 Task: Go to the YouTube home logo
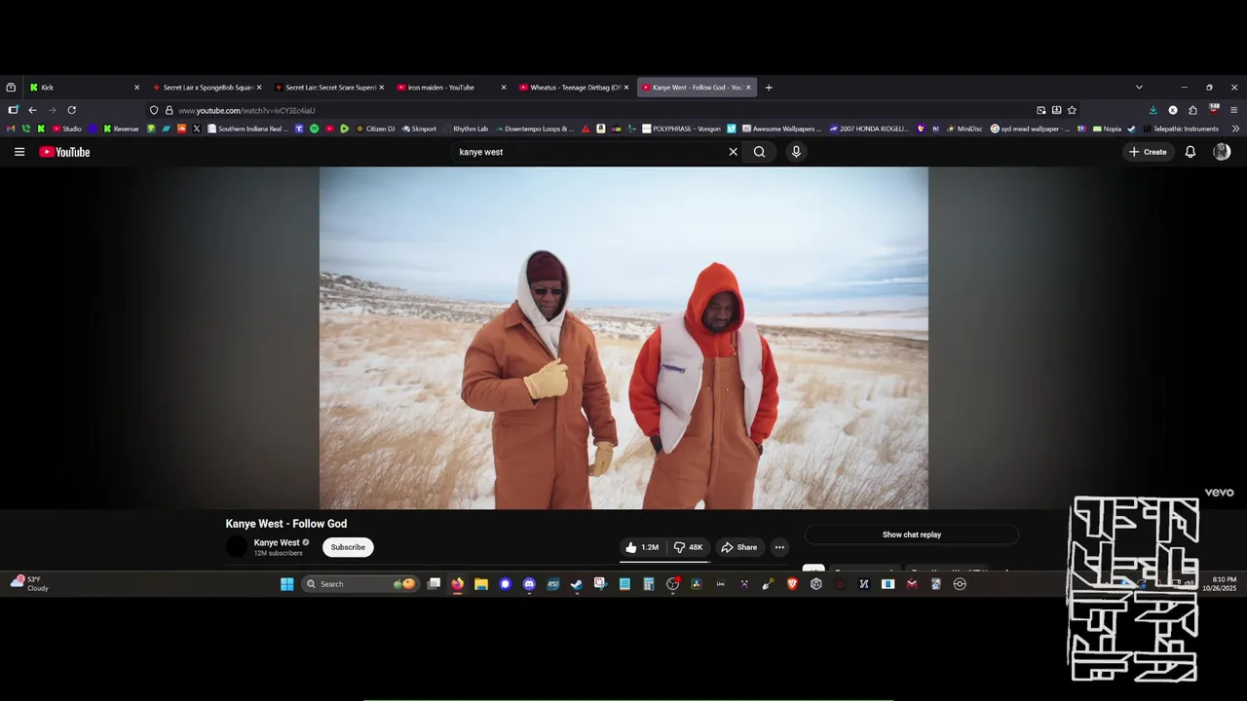(x=64, y=152)
